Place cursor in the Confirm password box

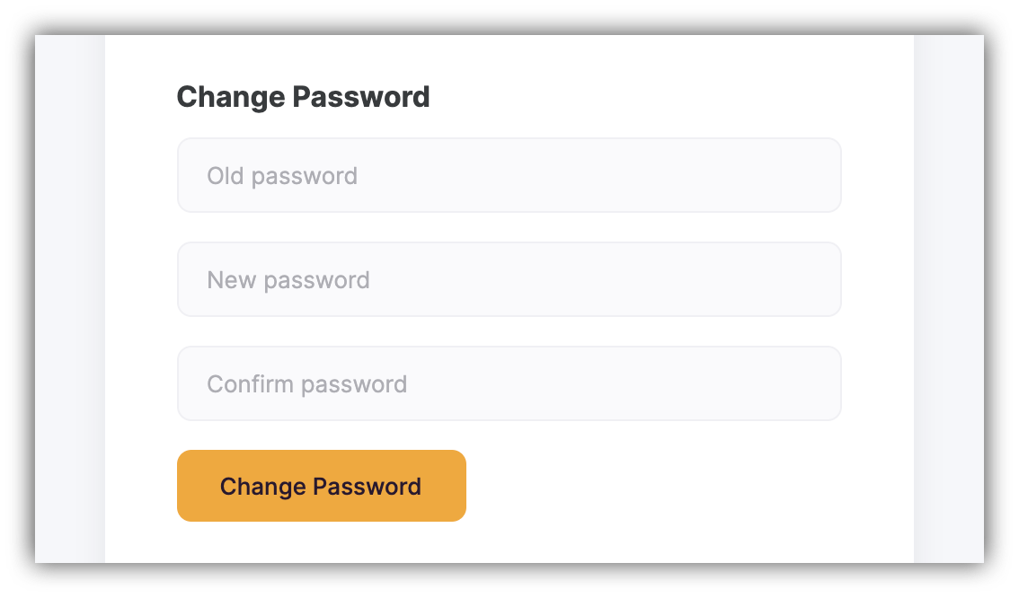[509, 383]
